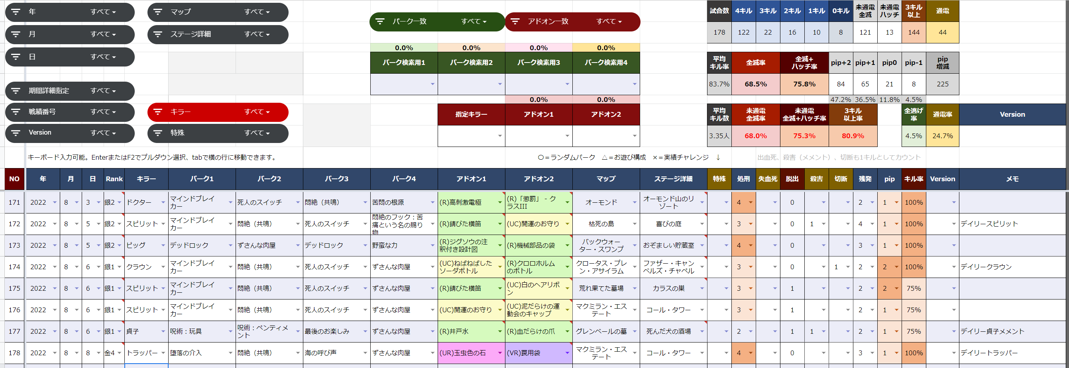Click the (UR)玉虫色の石 addon cell
The image size is (1069, 368).
pyautogui.click(x=471, y=353)
